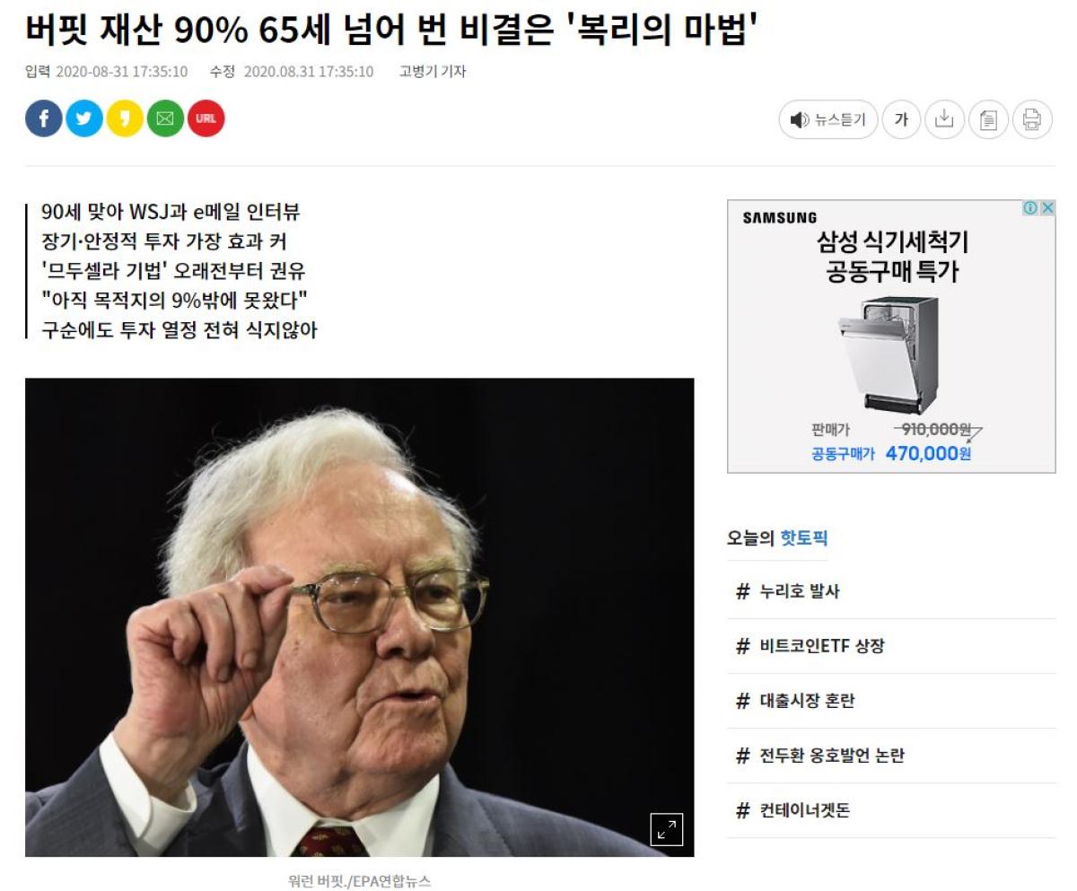
Task: Expand the Buffett photo to fullscreen
Action: point(666,829)
